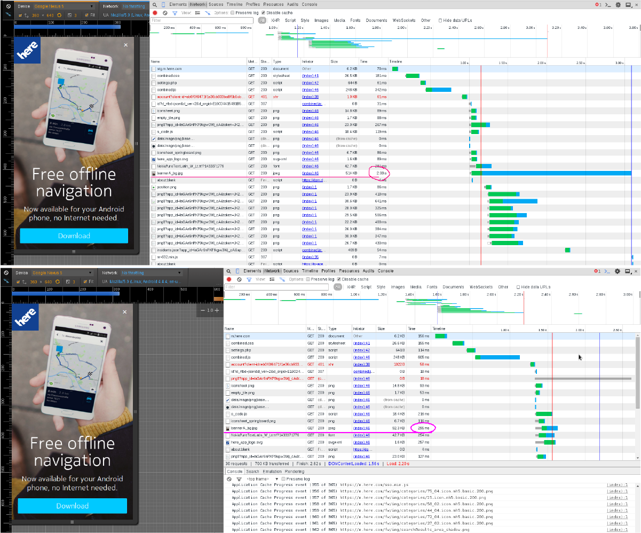Show console drawer icon in upper DevTools
The image size is (641, 533).
tap(607, 4)
